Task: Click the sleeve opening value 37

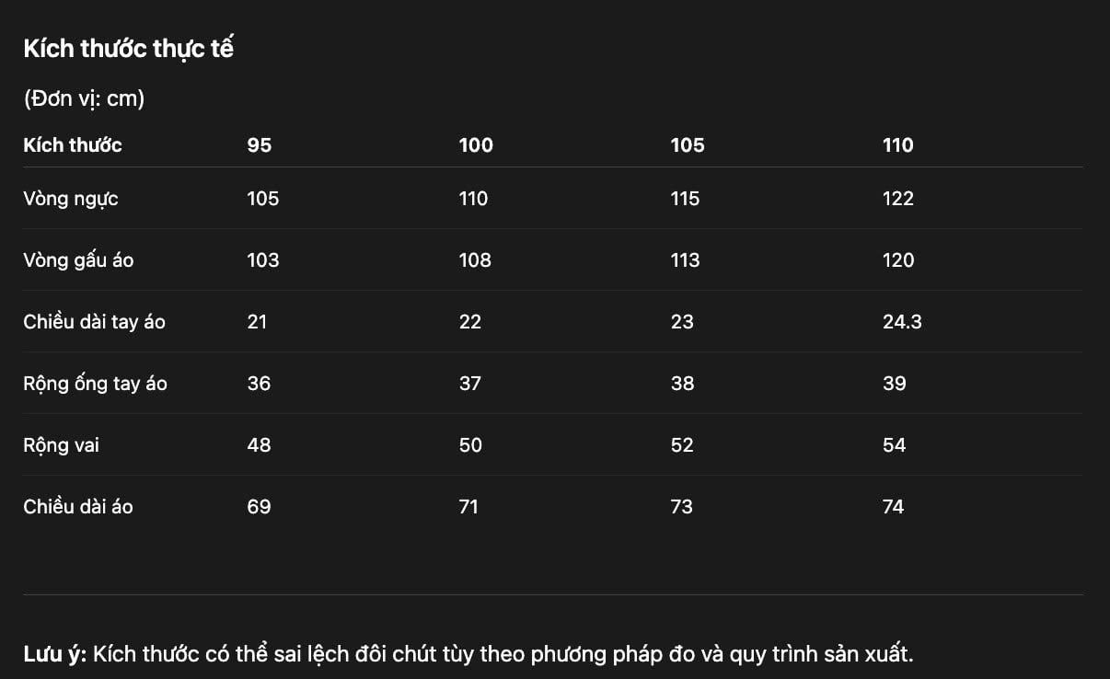Action: [469, 384]
